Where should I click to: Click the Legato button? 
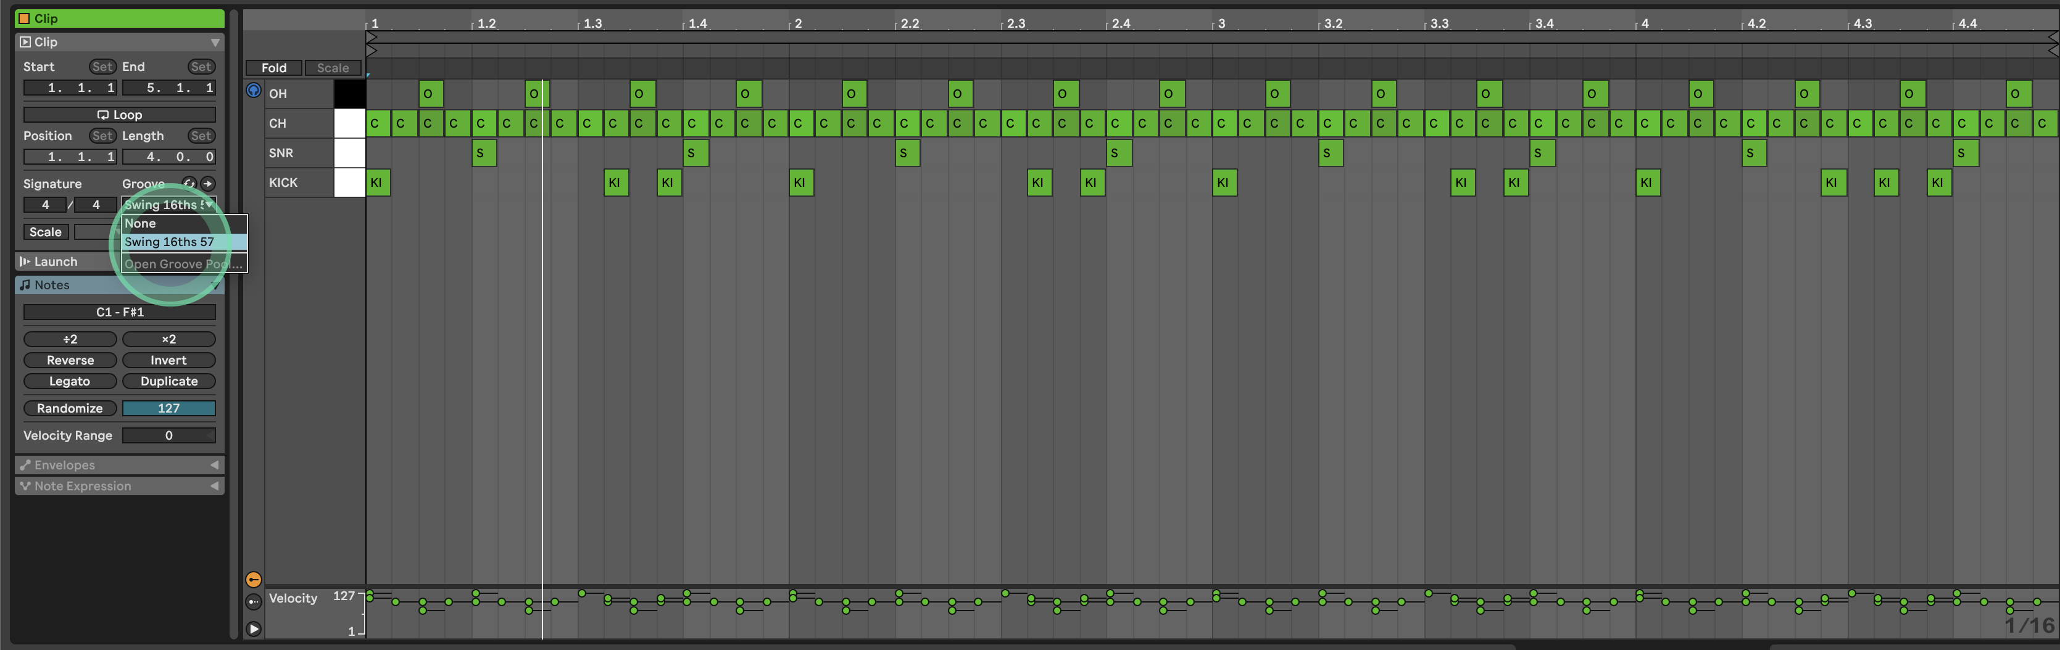pos(70,381)
